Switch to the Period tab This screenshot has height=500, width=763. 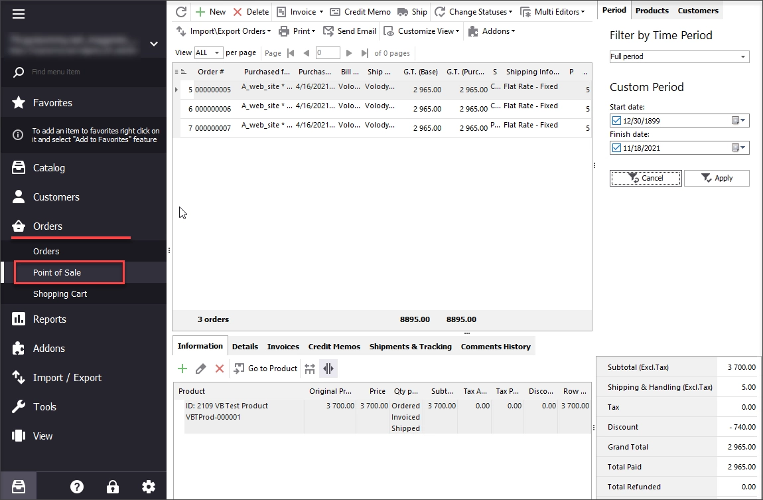[x=614, y=10]
